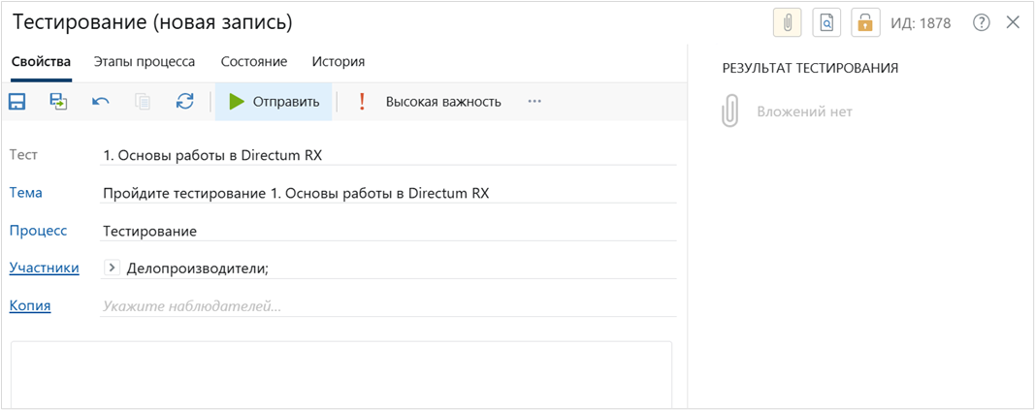
Task: Expand the Делопроизводители participant group
Action: (x=112, y=268)
